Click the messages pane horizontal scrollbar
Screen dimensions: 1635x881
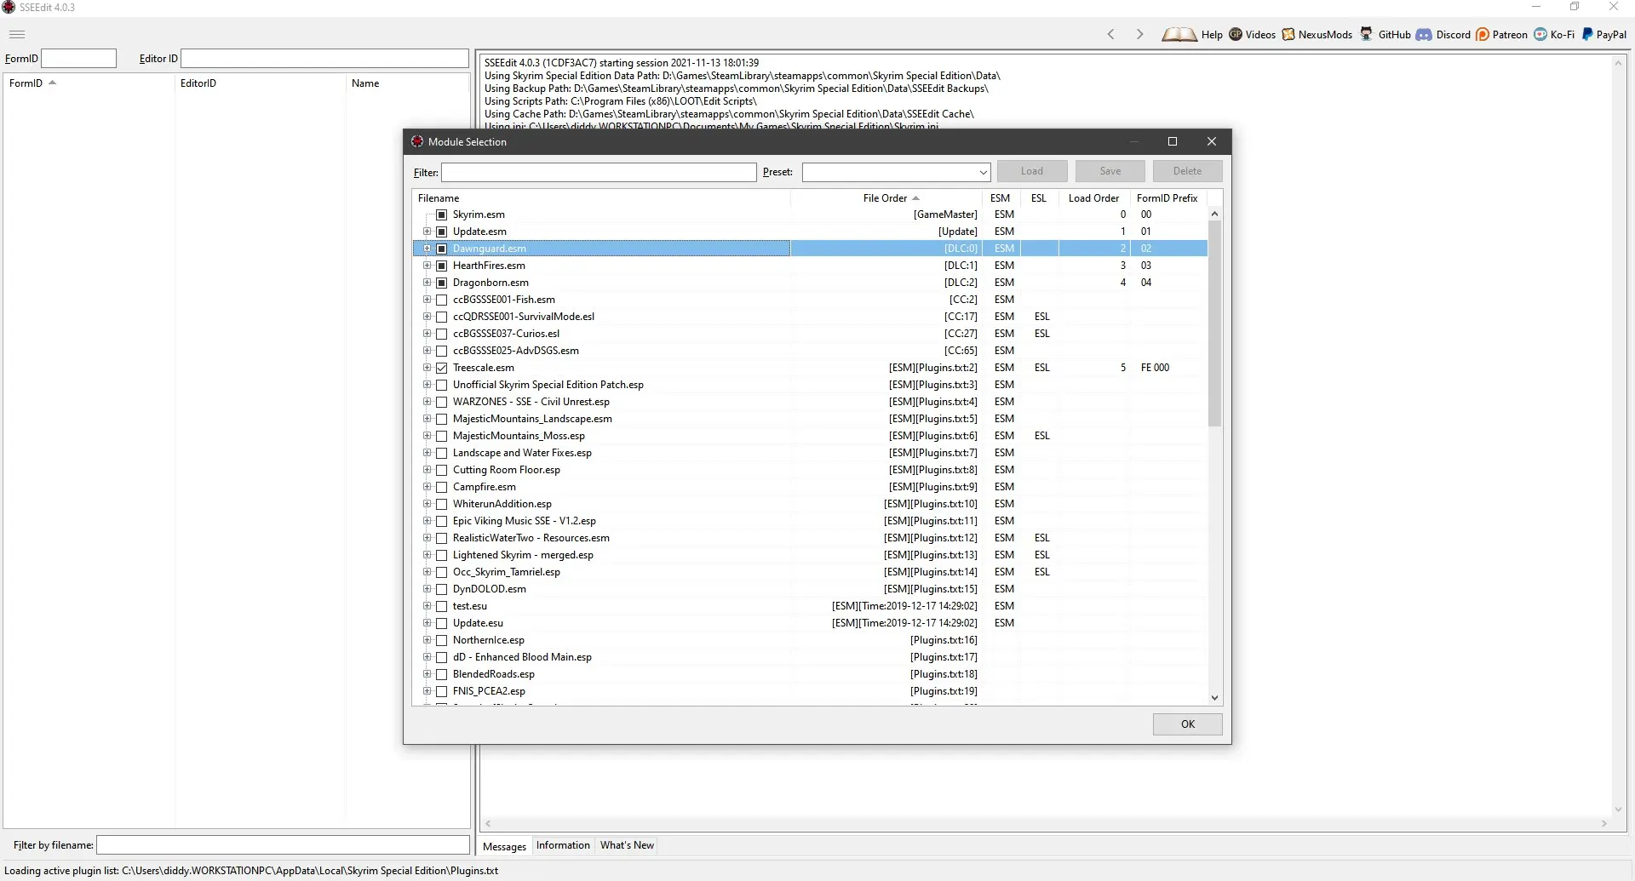pos(1044,824)
